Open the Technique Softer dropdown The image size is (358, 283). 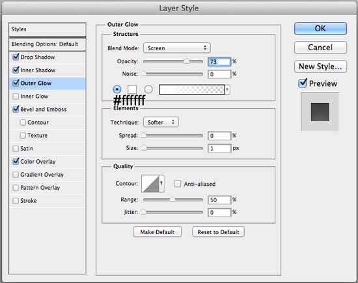click(x=161, y=122)
